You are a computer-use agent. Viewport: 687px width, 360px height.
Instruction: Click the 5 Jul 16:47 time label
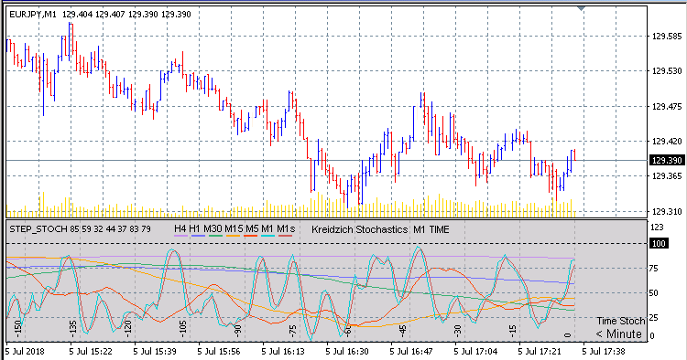pyautogui.click(x=411, y=351)
